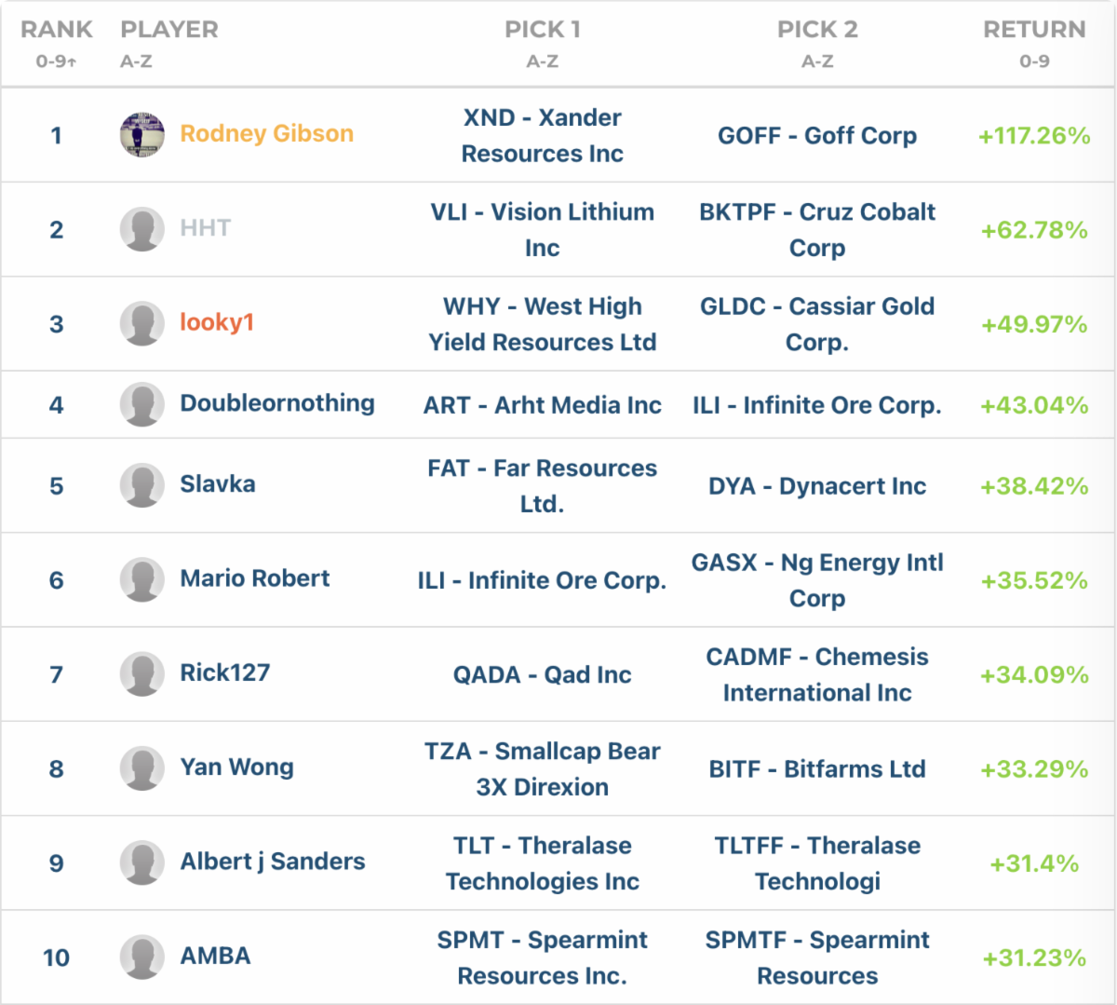Open QADA - Qad Inc stock link
This screenshot has width=1117, height=1005.
point(542,674)
